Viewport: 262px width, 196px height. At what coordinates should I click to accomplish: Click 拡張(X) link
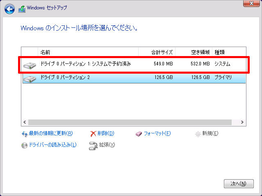coord(107,144)
